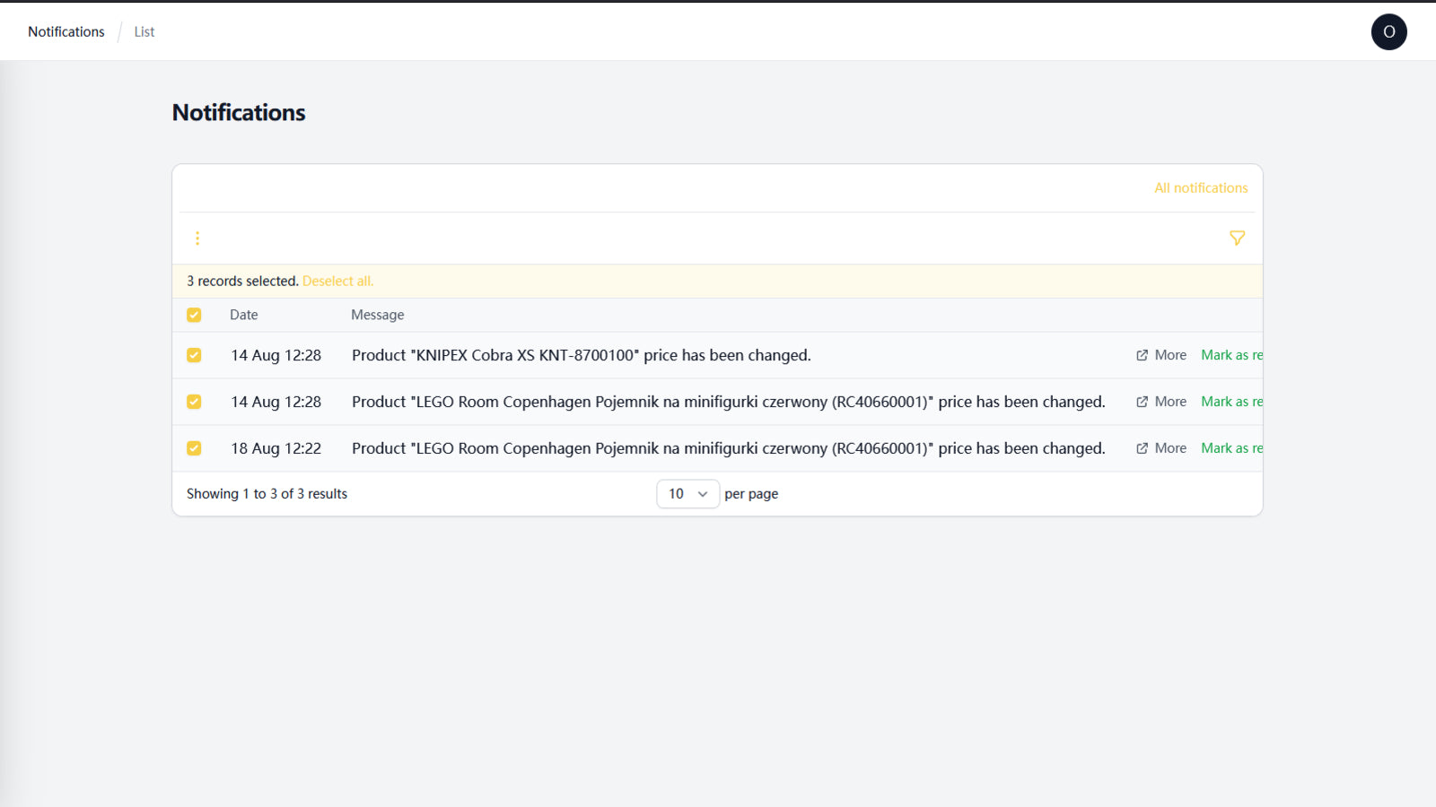Screen dimensions: 1436x807
Task: Mark the KNIPEX Cobra notification as read
Action: click(x=1231, y=355)
